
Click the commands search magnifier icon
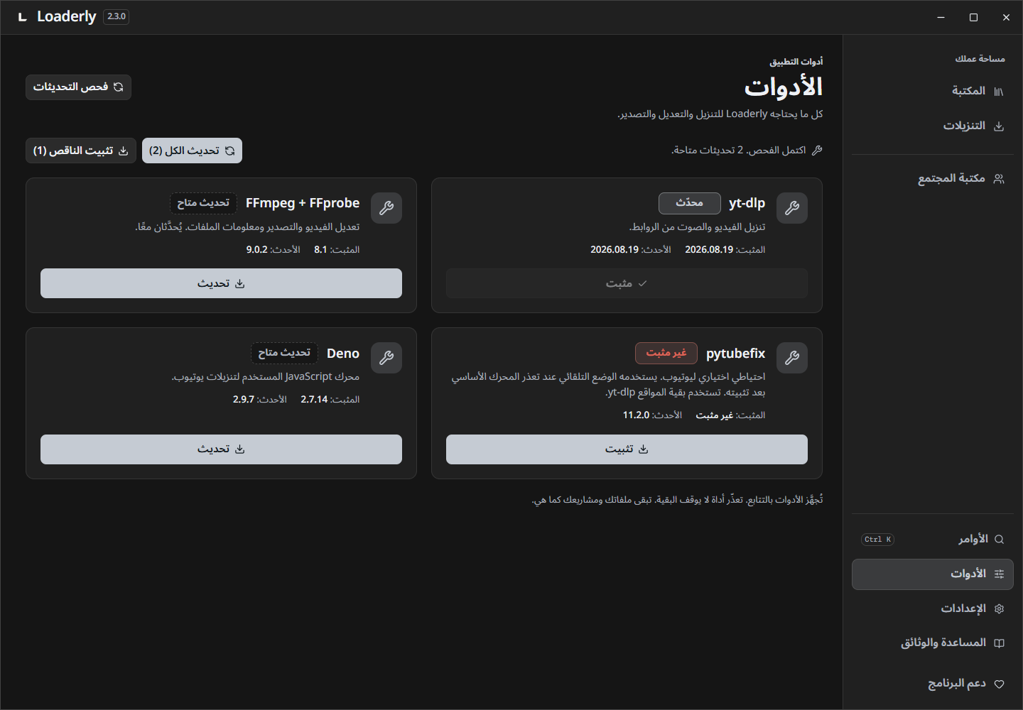point(999,540)
